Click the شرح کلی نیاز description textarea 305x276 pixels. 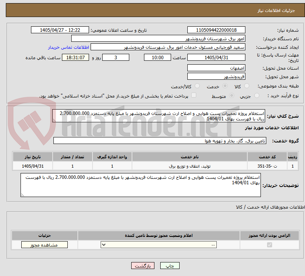pos(159,116)
